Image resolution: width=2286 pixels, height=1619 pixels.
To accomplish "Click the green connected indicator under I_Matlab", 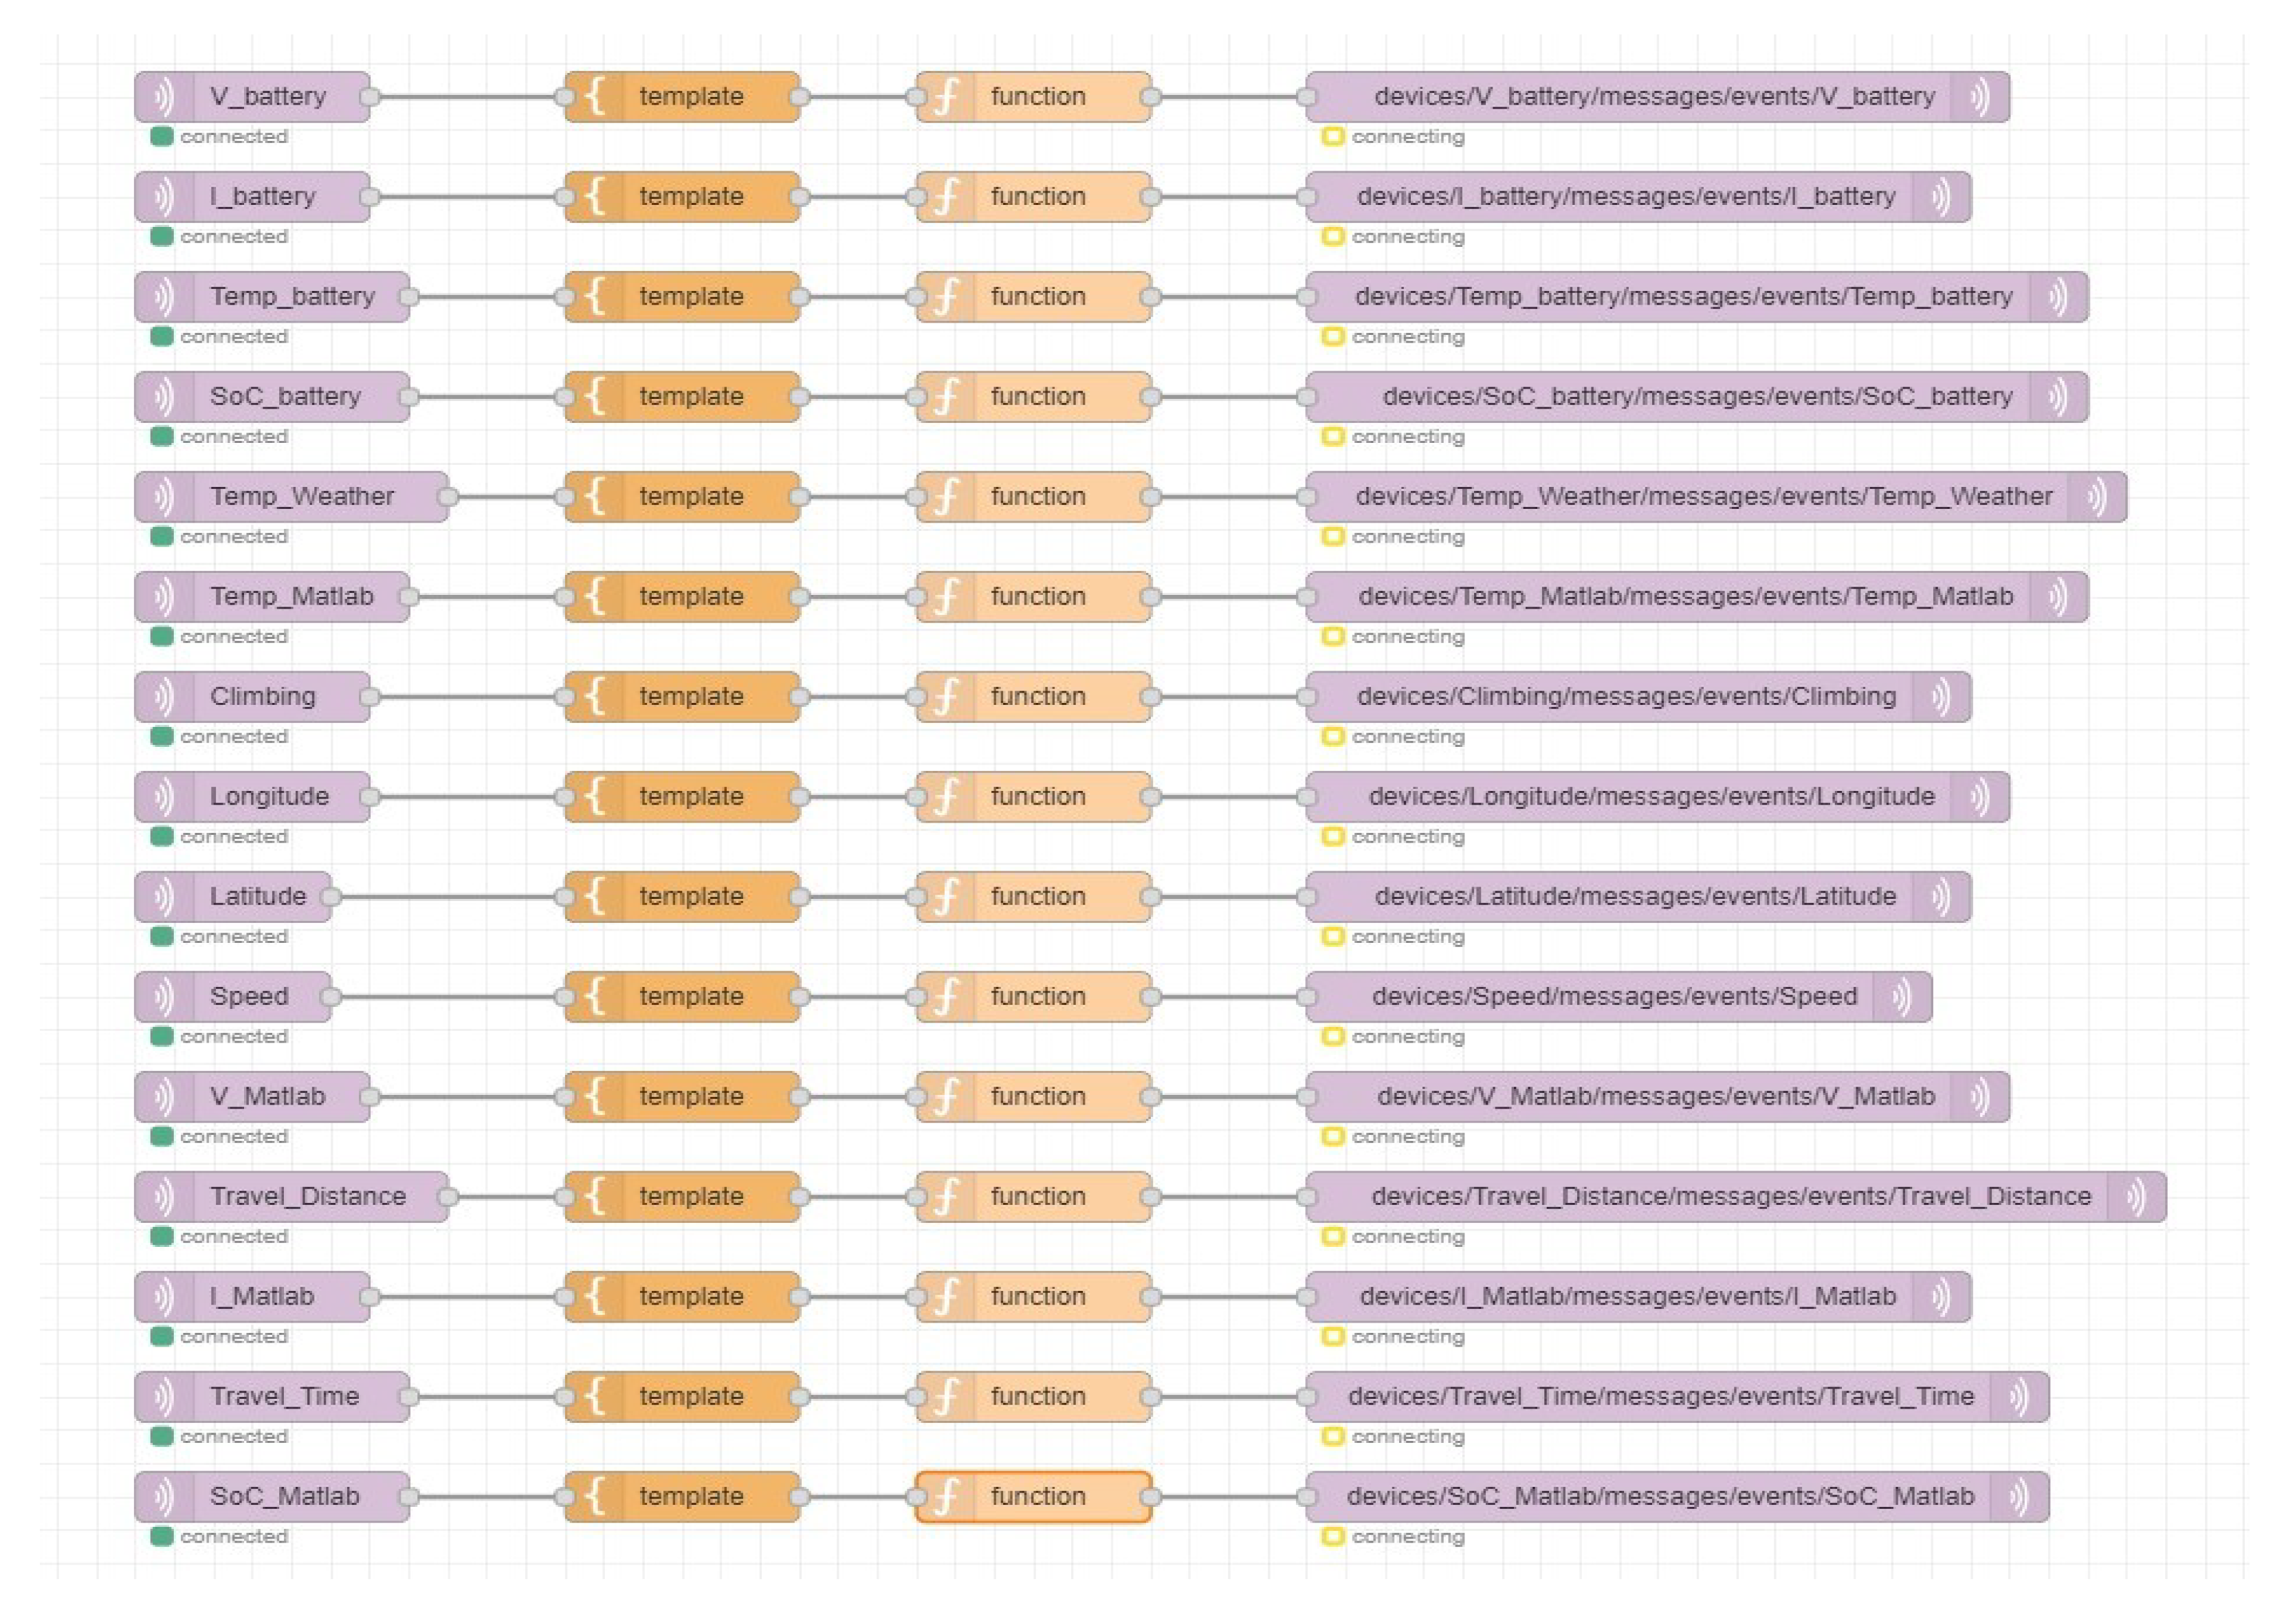I will click(162, 1336).
